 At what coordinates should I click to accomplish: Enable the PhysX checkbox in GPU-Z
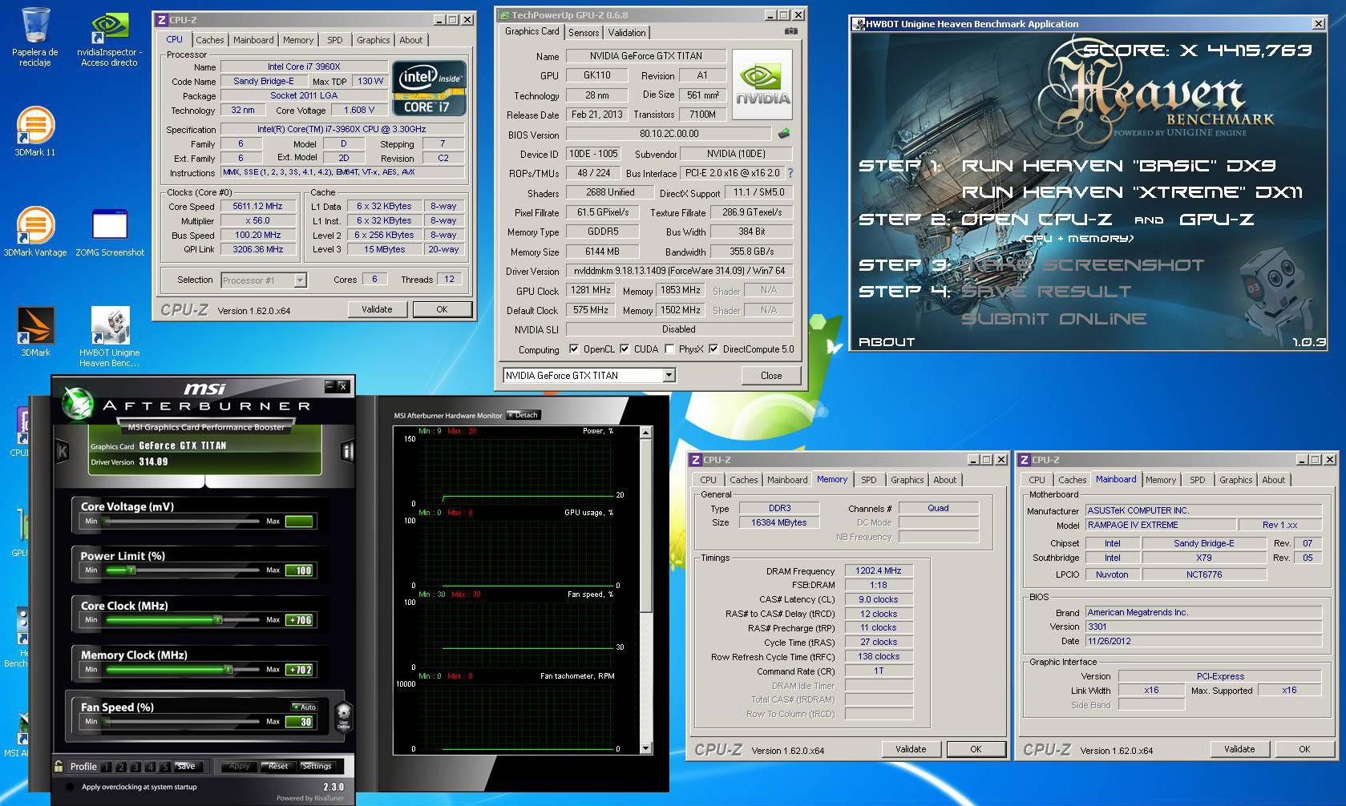click(669, 349)
